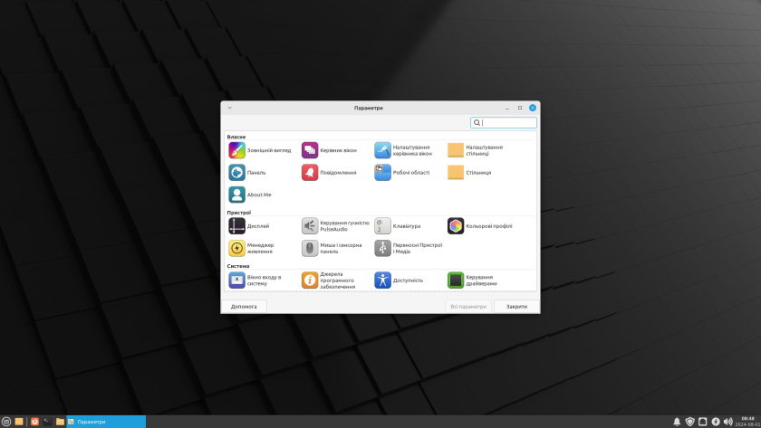Open Повідомлення notification settings
The width and height of the screenshot is (761, 428).
(x=329, y=173)
